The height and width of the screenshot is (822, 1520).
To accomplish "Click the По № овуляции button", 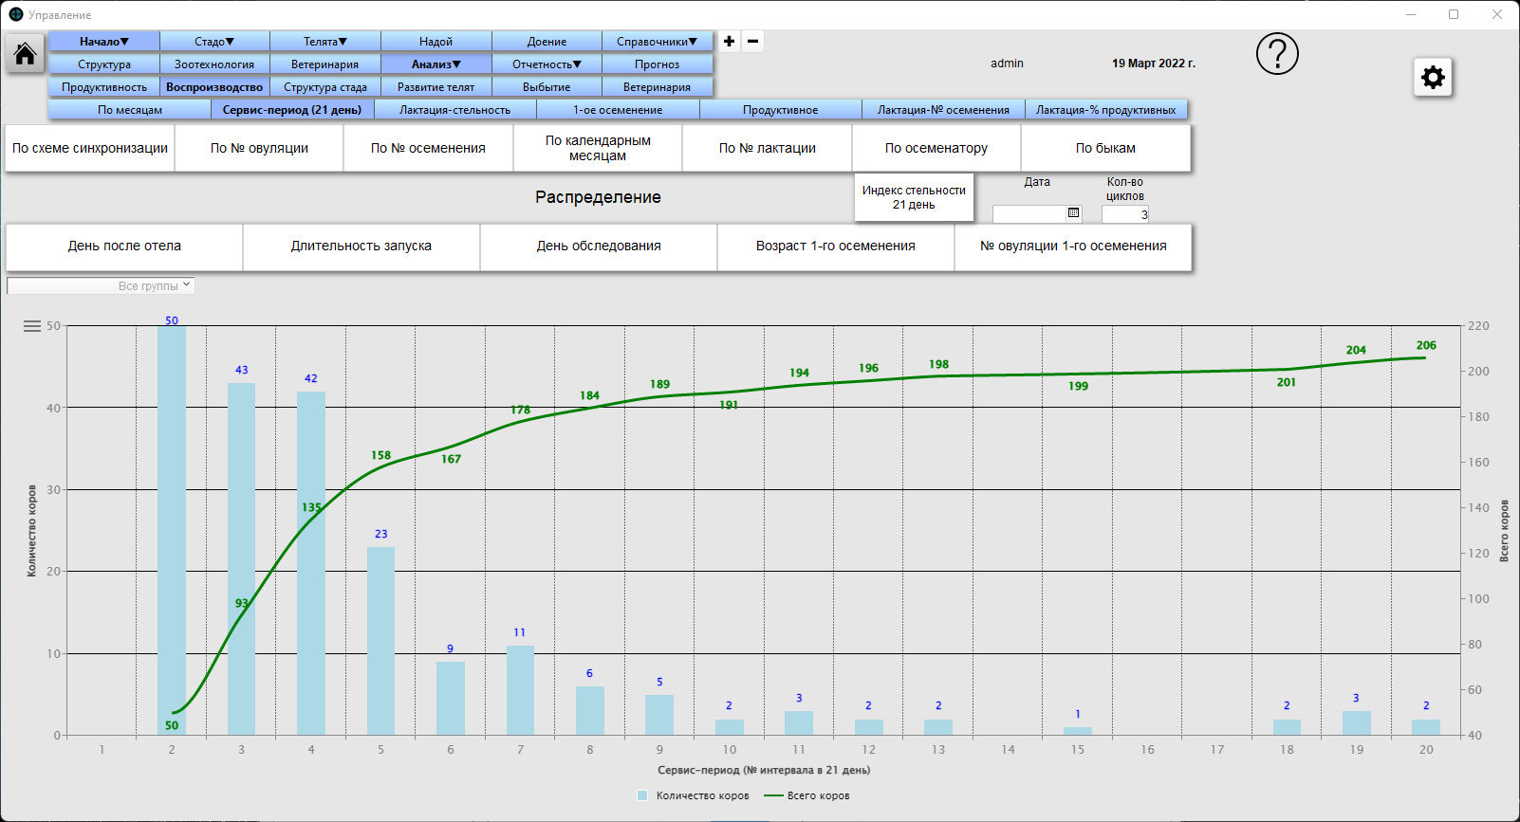I will click(259, 148).
